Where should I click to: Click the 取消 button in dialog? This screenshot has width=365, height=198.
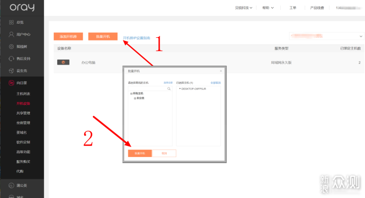164,153
